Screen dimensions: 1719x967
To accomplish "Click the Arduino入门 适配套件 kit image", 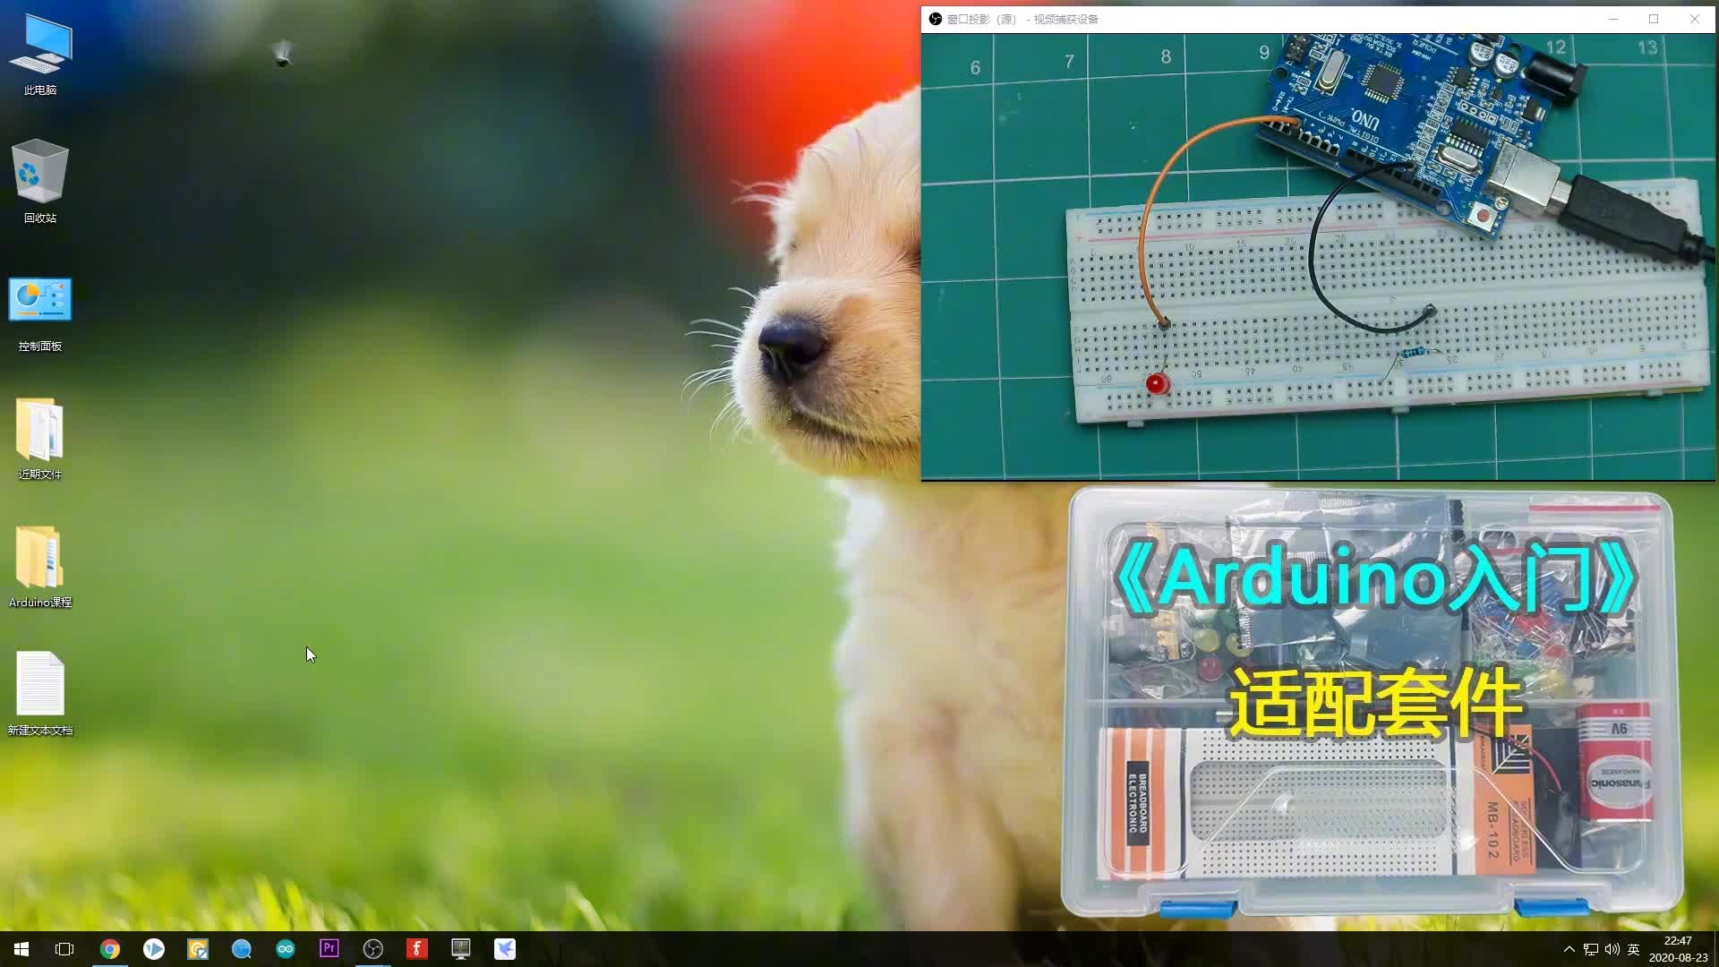I will pyautogui.click(x=1373, y=702).
